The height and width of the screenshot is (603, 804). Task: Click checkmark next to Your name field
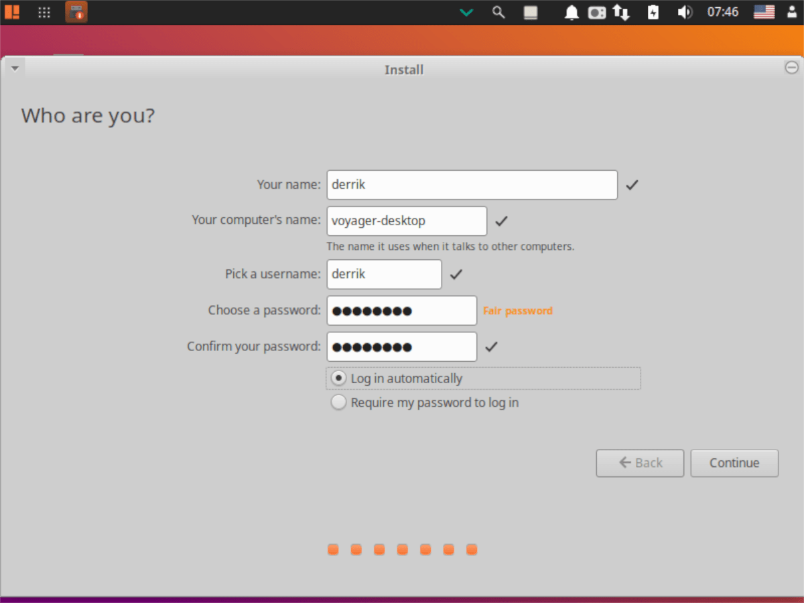point(632,185)
